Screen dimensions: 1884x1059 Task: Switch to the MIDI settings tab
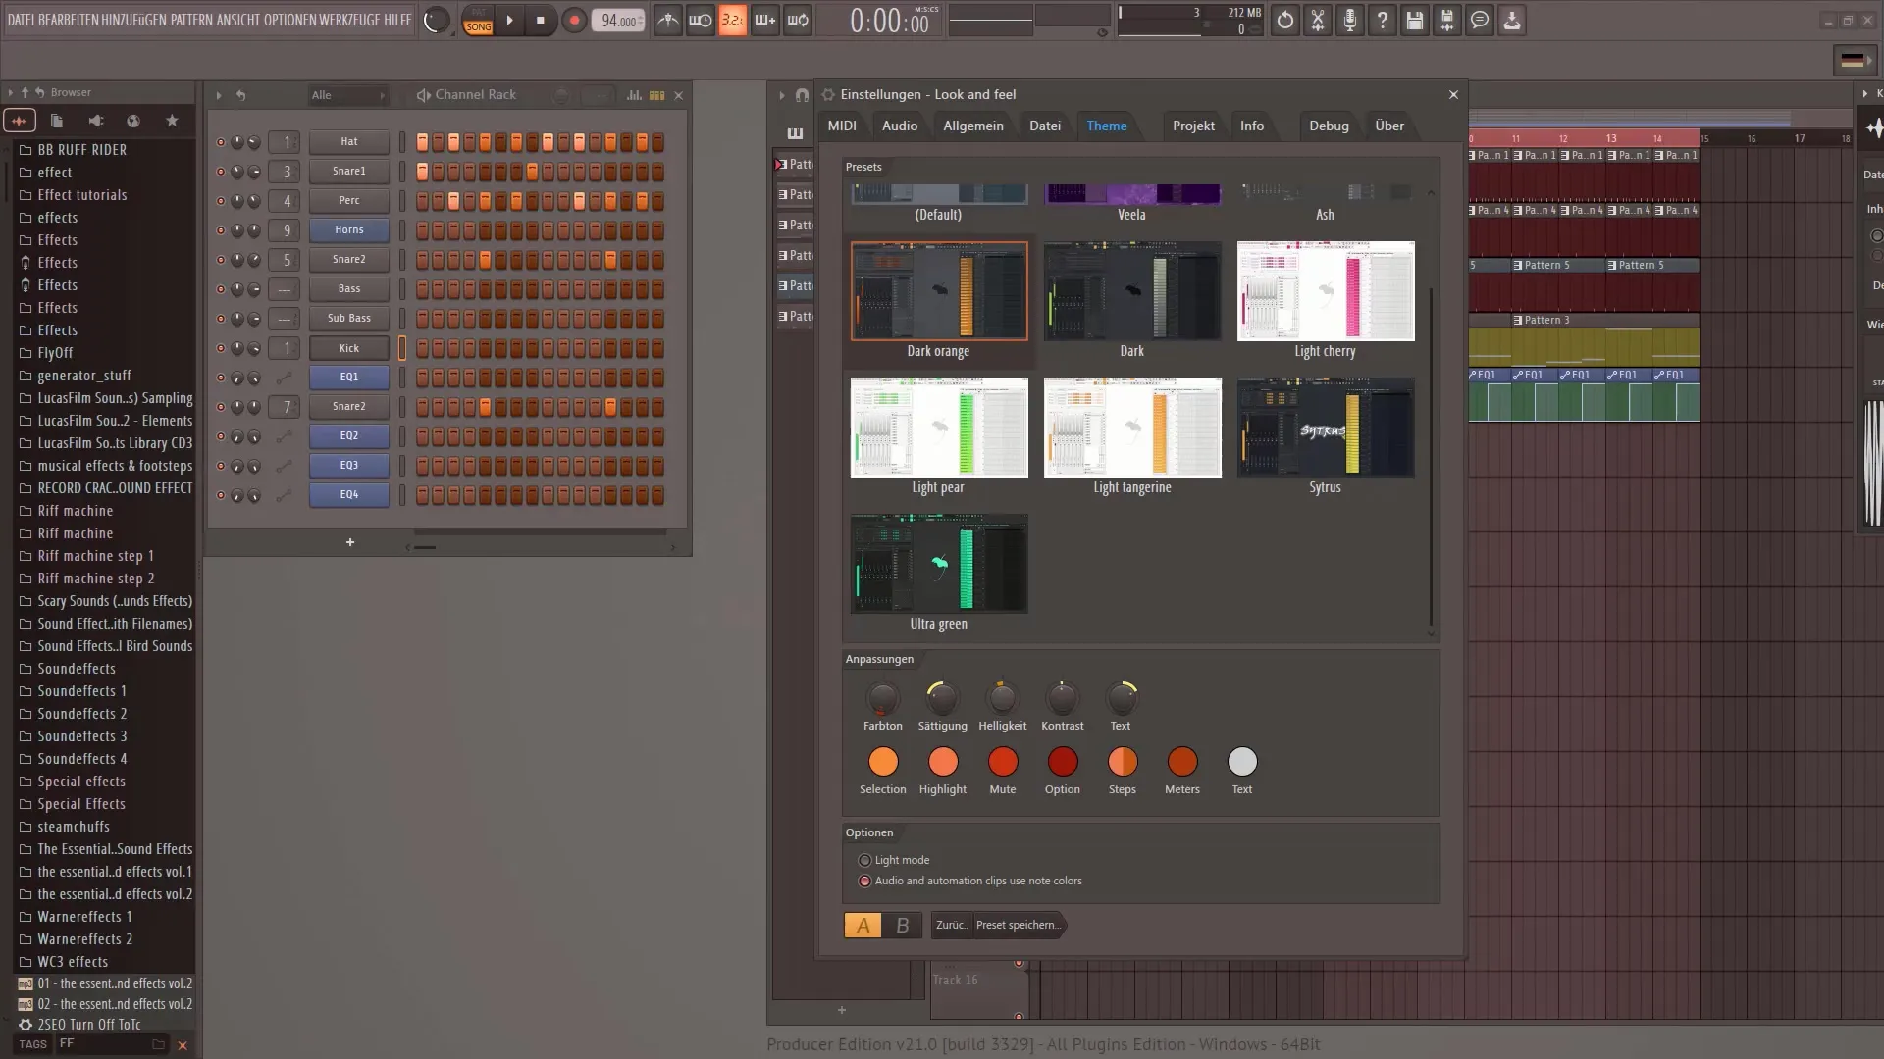coord(842,126)
